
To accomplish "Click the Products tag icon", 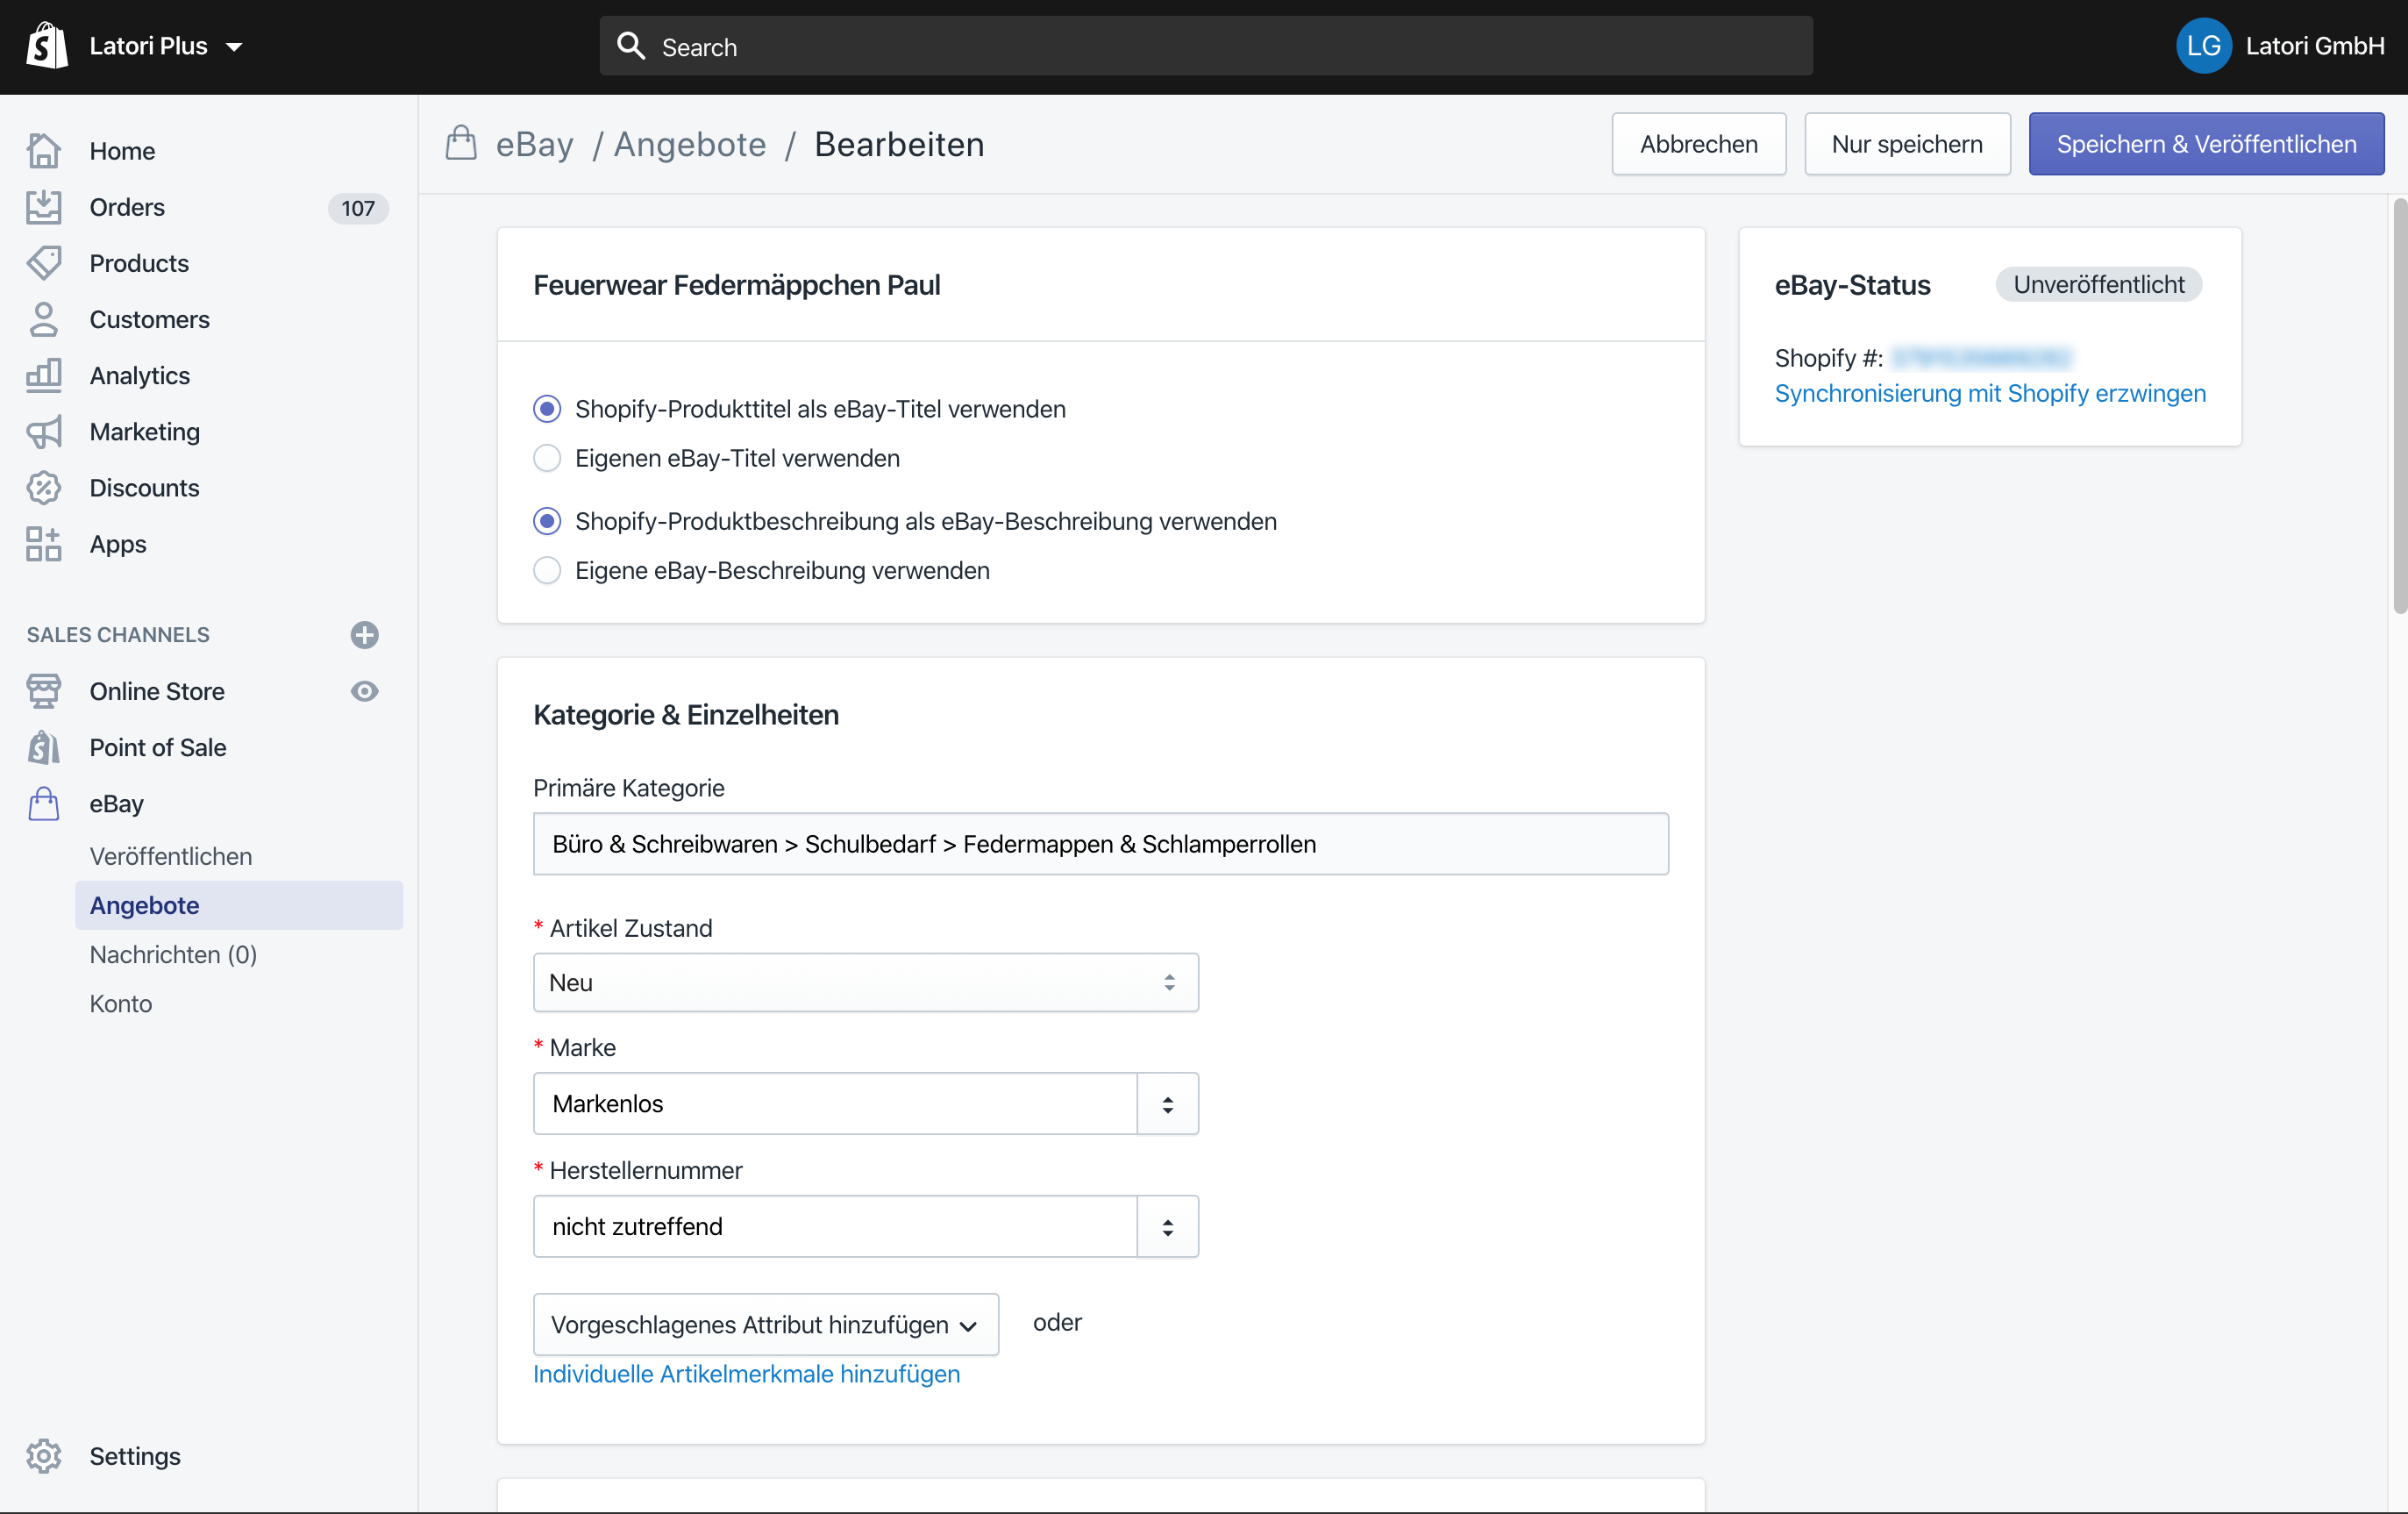I will click(x=44, y=263).
